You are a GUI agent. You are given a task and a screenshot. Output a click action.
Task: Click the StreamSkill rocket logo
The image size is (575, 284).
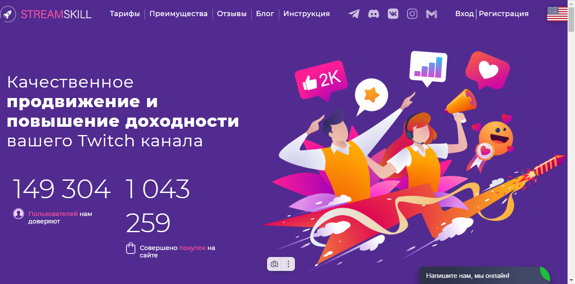coord(9,14)
